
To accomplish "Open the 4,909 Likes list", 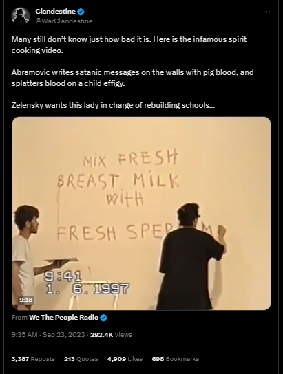I will pyautogui.click(x=125, y=359).
